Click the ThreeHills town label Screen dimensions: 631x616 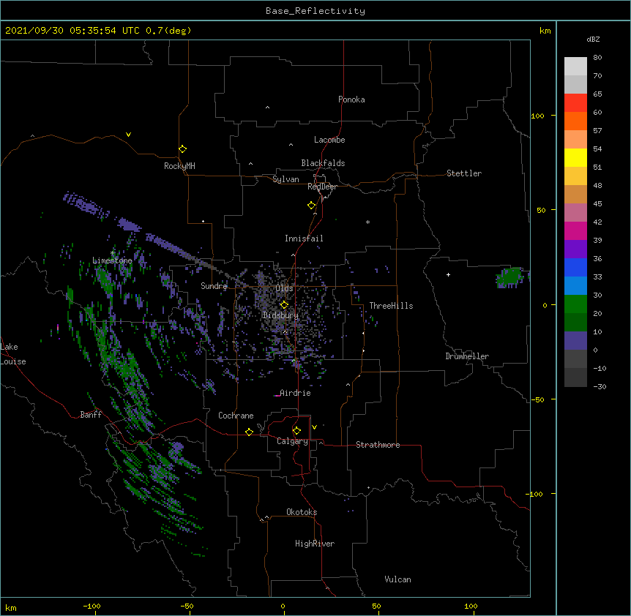[391, 306]
